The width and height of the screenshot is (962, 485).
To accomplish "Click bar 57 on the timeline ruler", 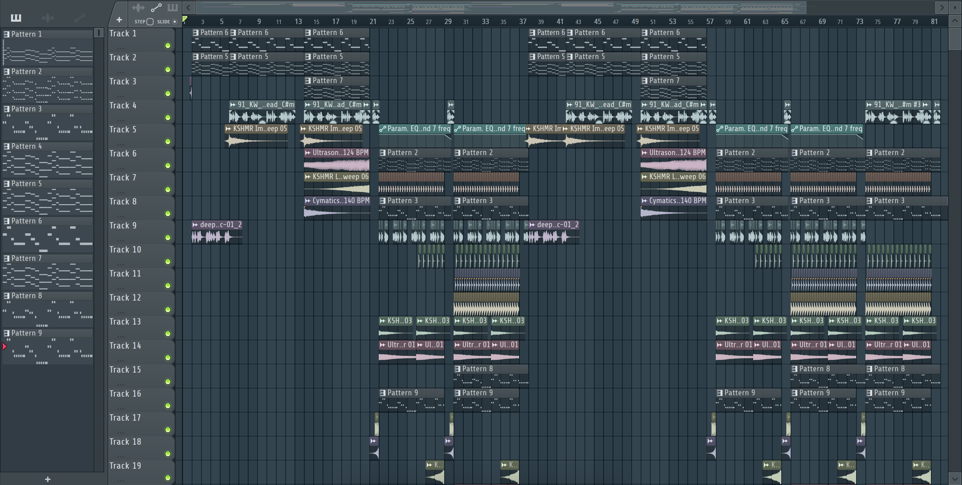I will click(709, 21).
